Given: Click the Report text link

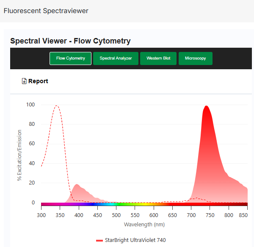Looking at the screenshot, I should coord(38,81).
